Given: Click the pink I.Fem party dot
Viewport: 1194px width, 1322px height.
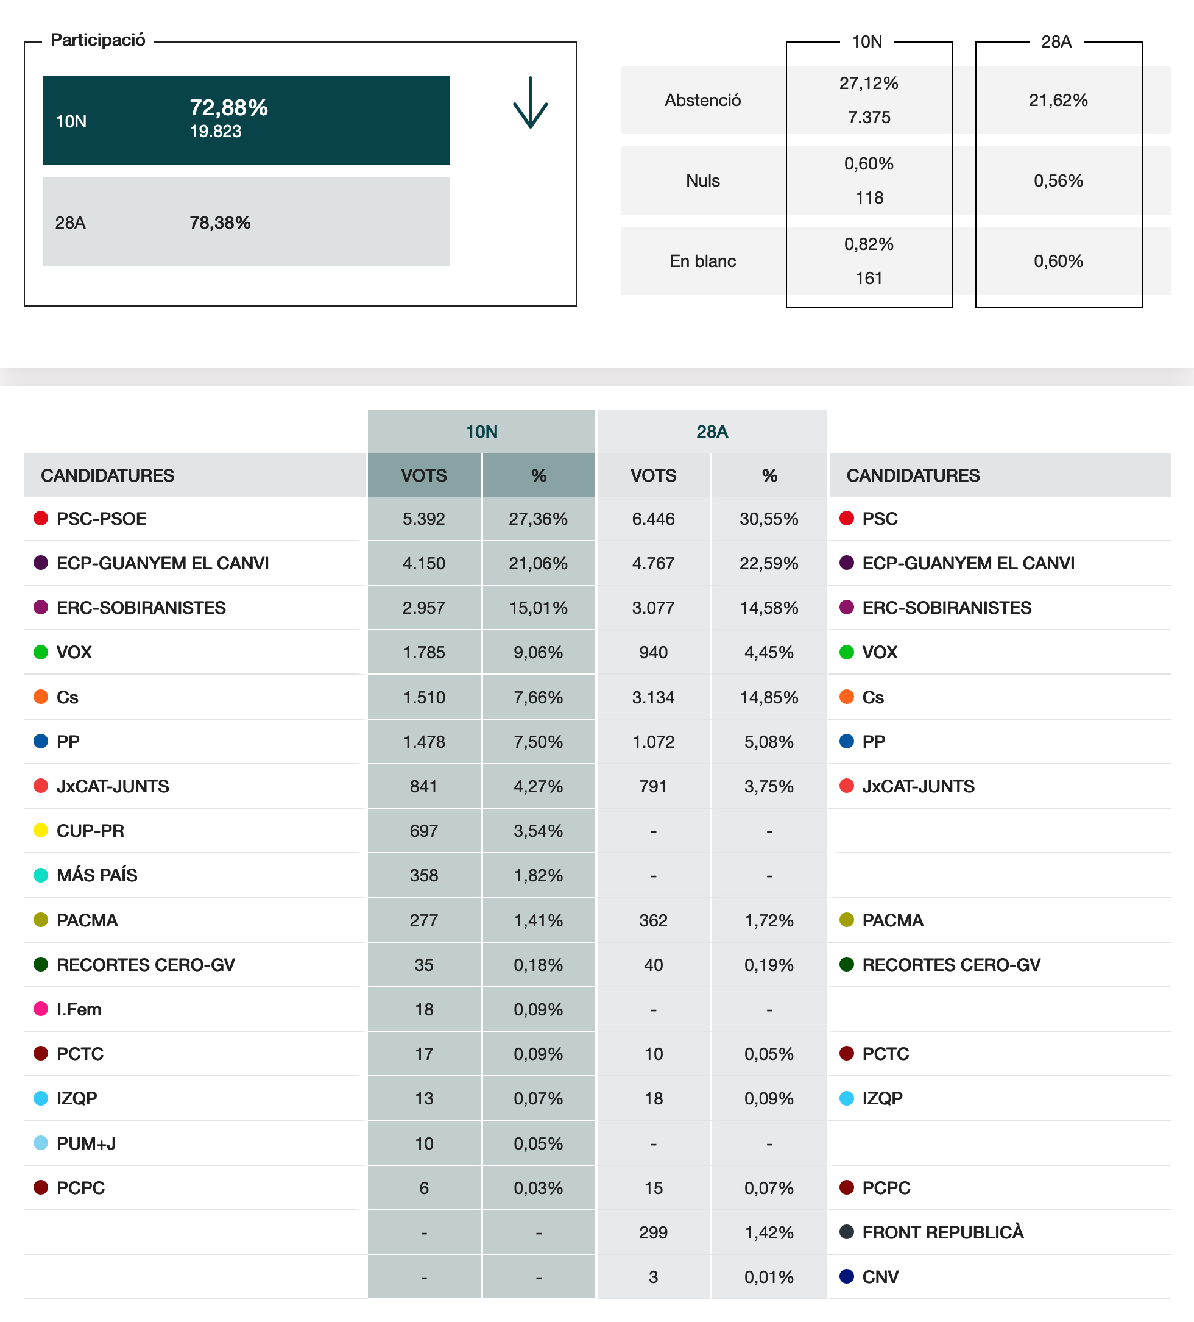Looking at the screenshot, I should (41, 1009).
